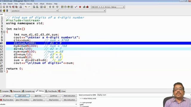Click the Redo arrow icon
Screen dimensions: 191x107
(x=29, y=7)
